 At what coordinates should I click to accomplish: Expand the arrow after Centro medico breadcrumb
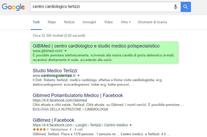(x=131, y=125)
